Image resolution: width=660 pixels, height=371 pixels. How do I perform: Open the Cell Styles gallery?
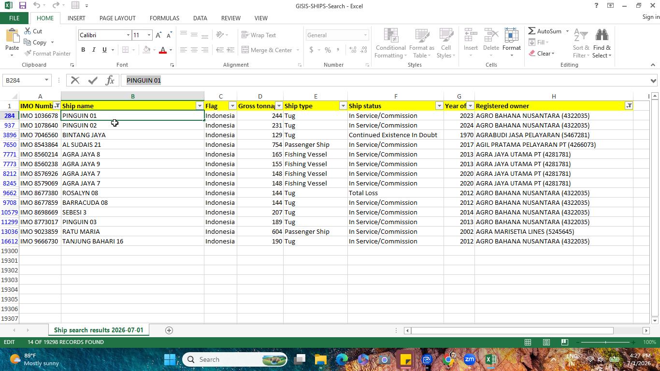[446, 43]
